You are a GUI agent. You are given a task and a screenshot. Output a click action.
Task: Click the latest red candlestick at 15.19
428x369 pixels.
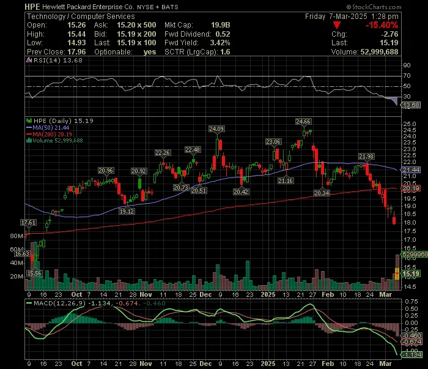coord(397,274)
